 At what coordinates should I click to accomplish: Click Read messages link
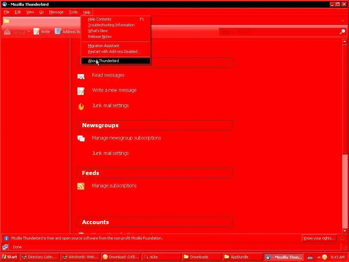point(108,75)
